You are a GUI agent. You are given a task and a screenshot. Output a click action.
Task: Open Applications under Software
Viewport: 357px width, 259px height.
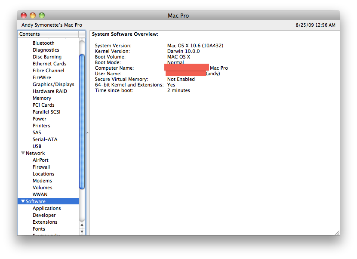point(47,208)
